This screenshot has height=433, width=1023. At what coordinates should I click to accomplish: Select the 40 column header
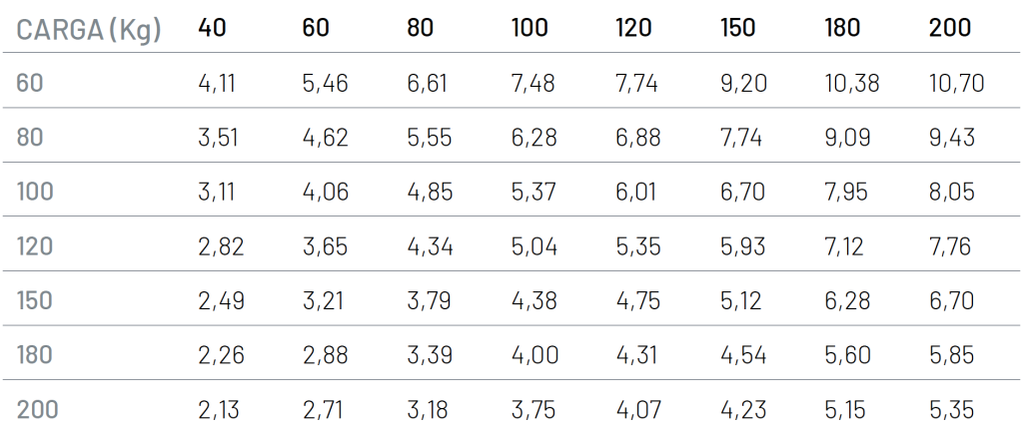(213, 28)
